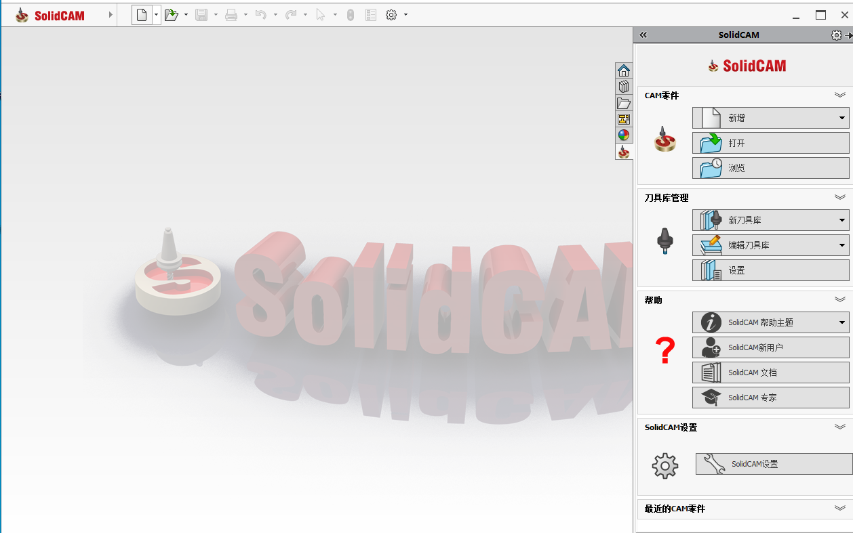Click the large gear icon under SolidCAM设置
Viewport: 853px width, 533px height.
pos(665,466)
